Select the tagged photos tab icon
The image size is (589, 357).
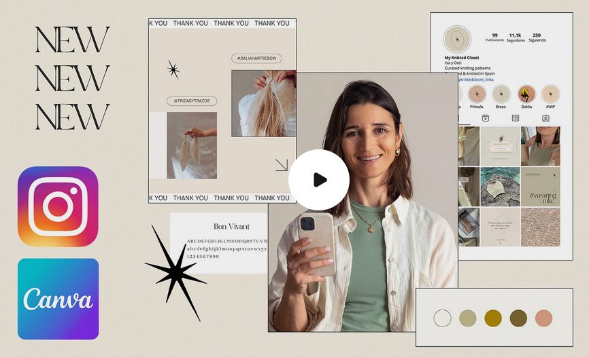tap(545, 118)
